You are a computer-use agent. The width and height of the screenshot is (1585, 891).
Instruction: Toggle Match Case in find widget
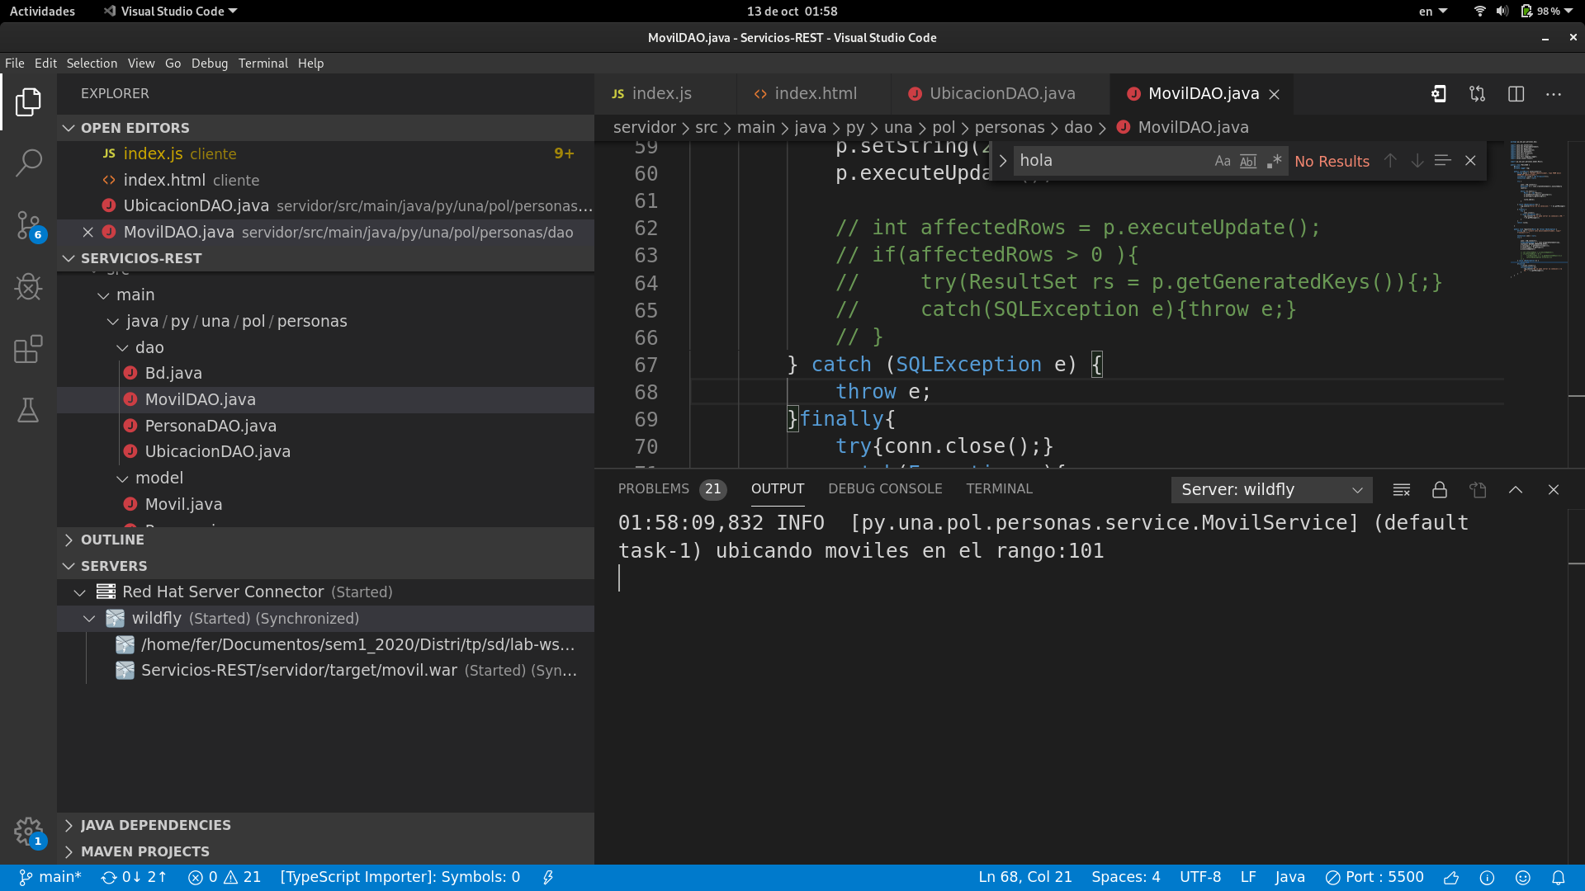[x=1222, y=162]
